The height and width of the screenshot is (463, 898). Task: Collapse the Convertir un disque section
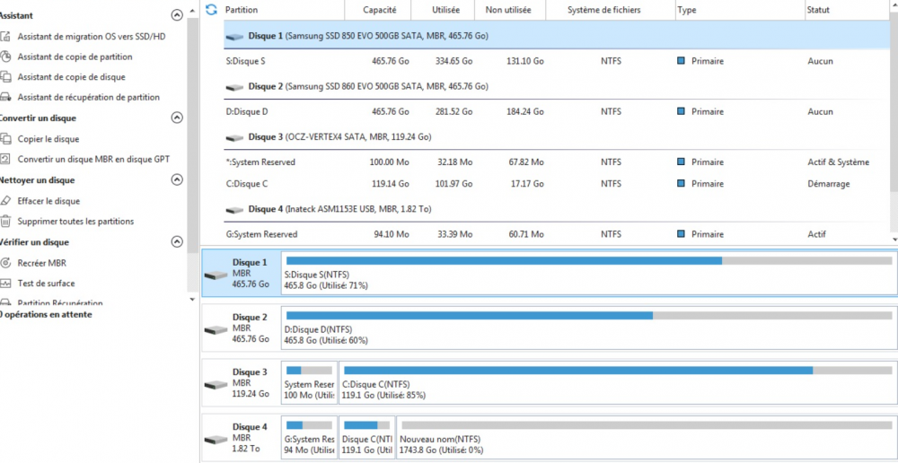[177, 118]
